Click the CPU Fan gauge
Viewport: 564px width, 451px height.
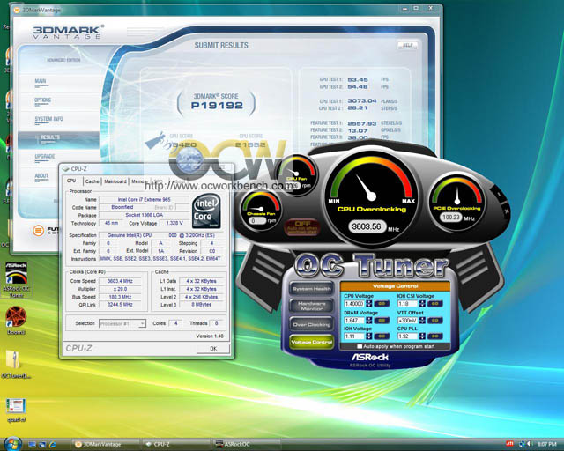pos(296,174)
